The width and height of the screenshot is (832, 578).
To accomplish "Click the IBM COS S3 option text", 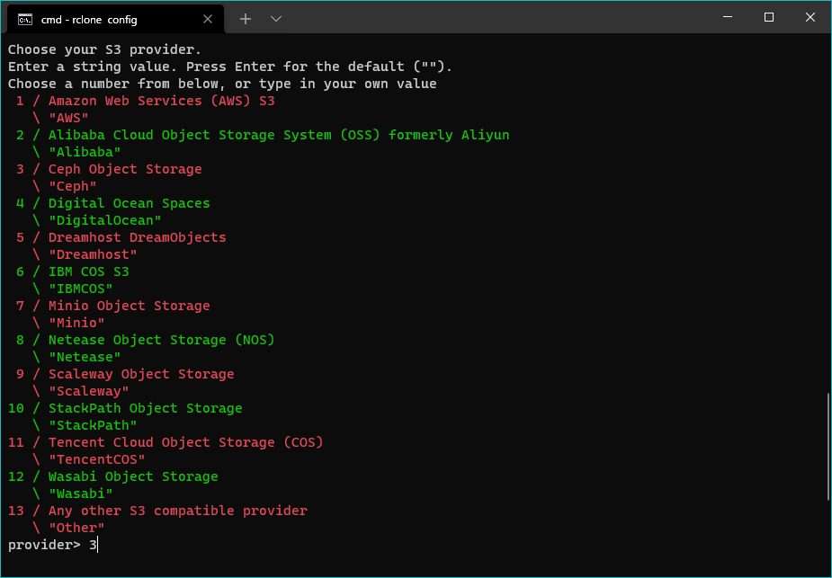I will click(89, 271).
